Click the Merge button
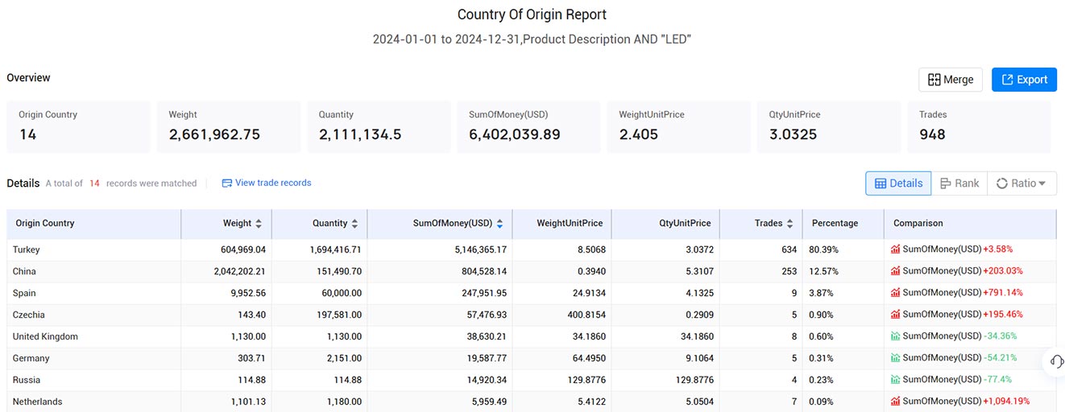Image resolution: width=1065 pixels, height=412 pixels. tap(951, 80)
